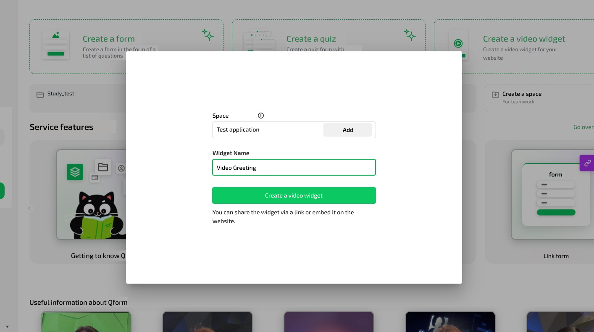Focus the Widget Name input field
The height and width of the screenshot is (332, 594).
tap(294, 168)
